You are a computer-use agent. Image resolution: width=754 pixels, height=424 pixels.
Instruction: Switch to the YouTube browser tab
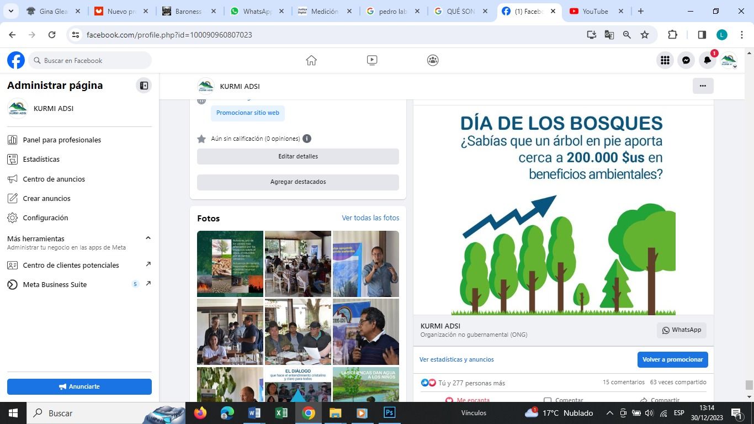click(595, 11)
